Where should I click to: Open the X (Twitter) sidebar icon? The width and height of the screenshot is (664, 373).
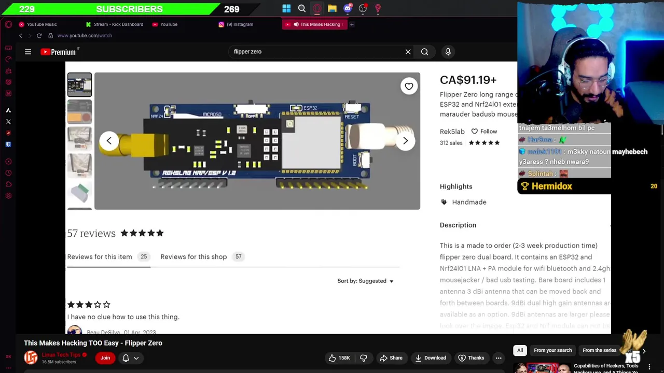tap(8, 122)
